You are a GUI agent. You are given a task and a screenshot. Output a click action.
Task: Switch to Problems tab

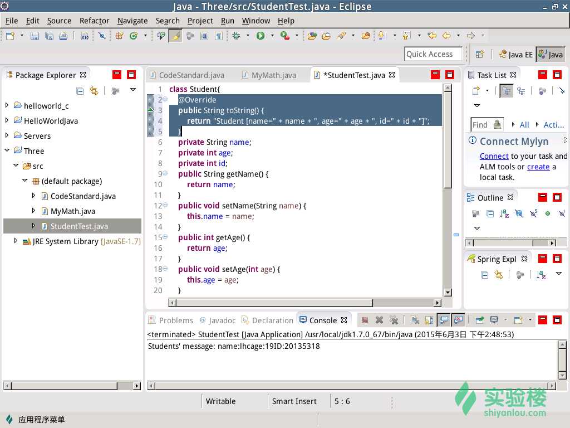[171, 320]
